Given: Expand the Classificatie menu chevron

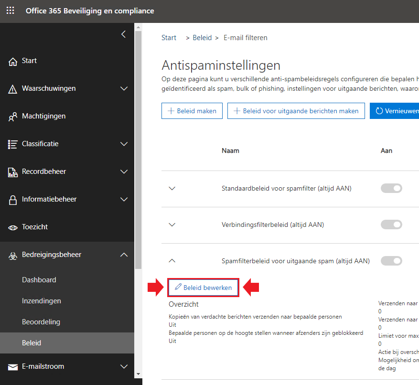Looking at the screenshot, I should [x=124, y=144].
